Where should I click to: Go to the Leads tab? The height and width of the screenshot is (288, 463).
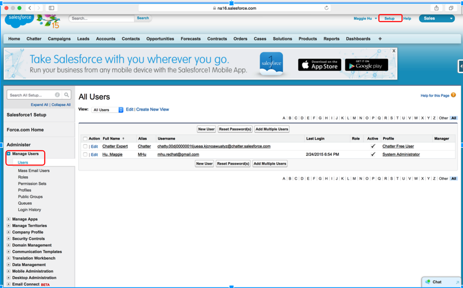pyautogui.click(x=83, y=39)
